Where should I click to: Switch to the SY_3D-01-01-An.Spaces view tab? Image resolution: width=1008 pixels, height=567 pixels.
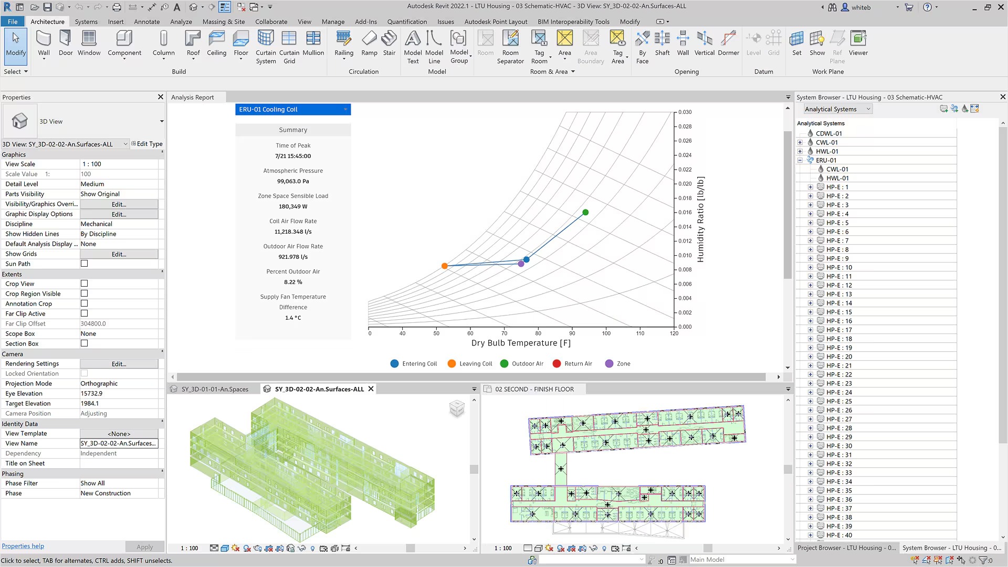(214, 389)
